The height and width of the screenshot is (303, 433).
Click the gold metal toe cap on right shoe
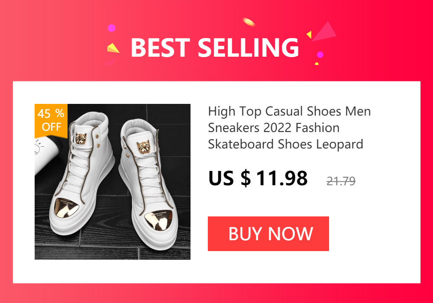pyautogui.click(x=159, y=222)
